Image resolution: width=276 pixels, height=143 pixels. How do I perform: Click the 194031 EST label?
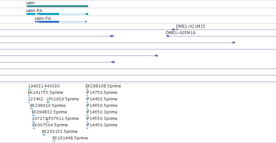36,86
